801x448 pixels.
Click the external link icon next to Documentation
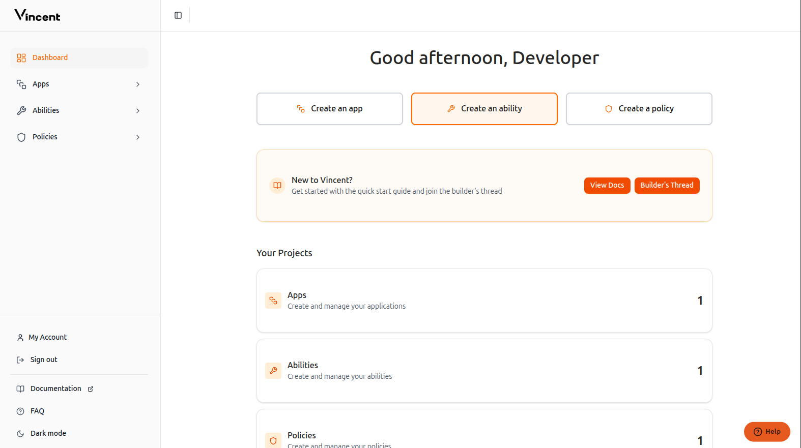tap(91, 389)
